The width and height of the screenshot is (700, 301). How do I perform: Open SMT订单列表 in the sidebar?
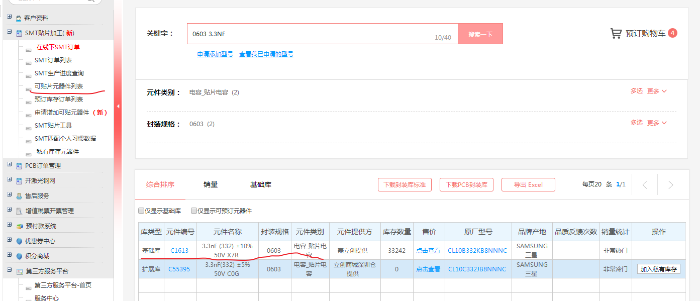(x=53, y=60)
